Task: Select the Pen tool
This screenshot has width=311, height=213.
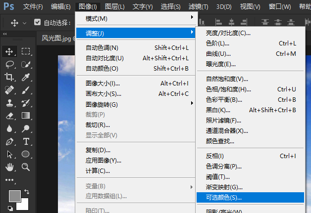Action: 9,141
